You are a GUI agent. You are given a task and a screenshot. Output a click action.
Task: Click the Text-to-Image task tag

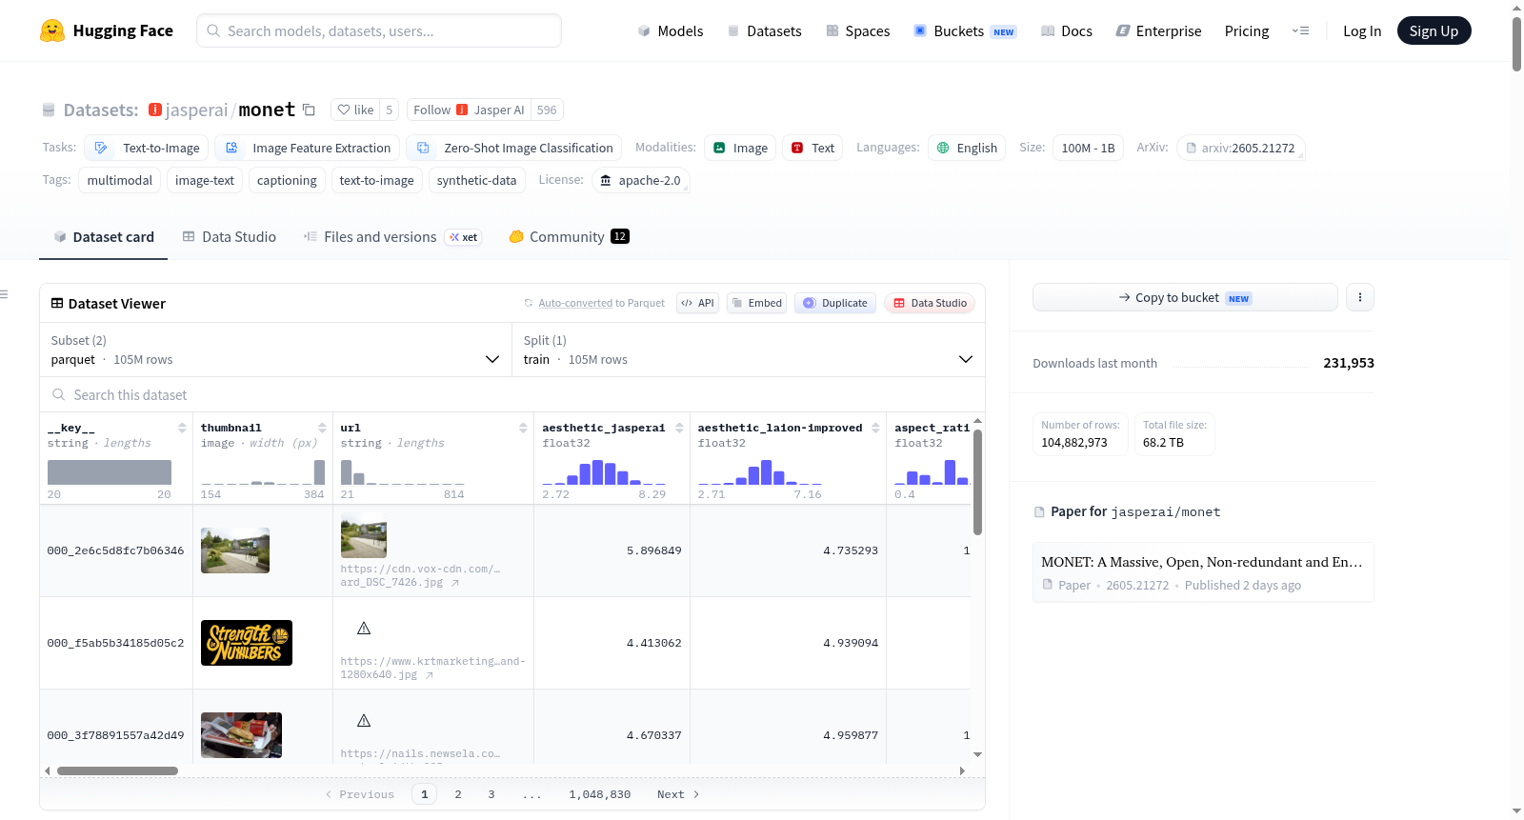pos(147,148)
